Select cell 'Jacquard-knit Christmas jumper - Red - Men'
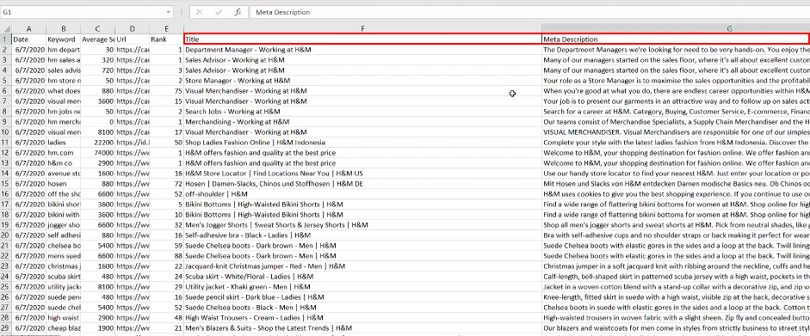 point(362,266)
